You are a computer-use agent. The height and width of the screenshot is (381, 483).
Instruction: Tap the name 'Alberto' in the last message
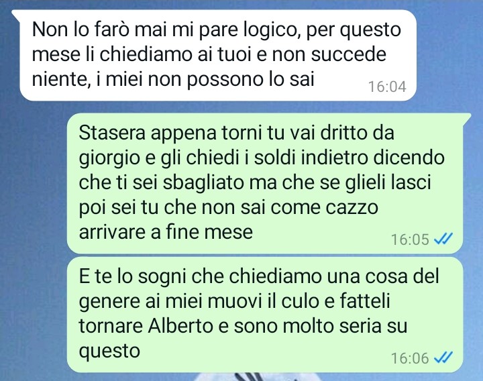coord(180,325)
